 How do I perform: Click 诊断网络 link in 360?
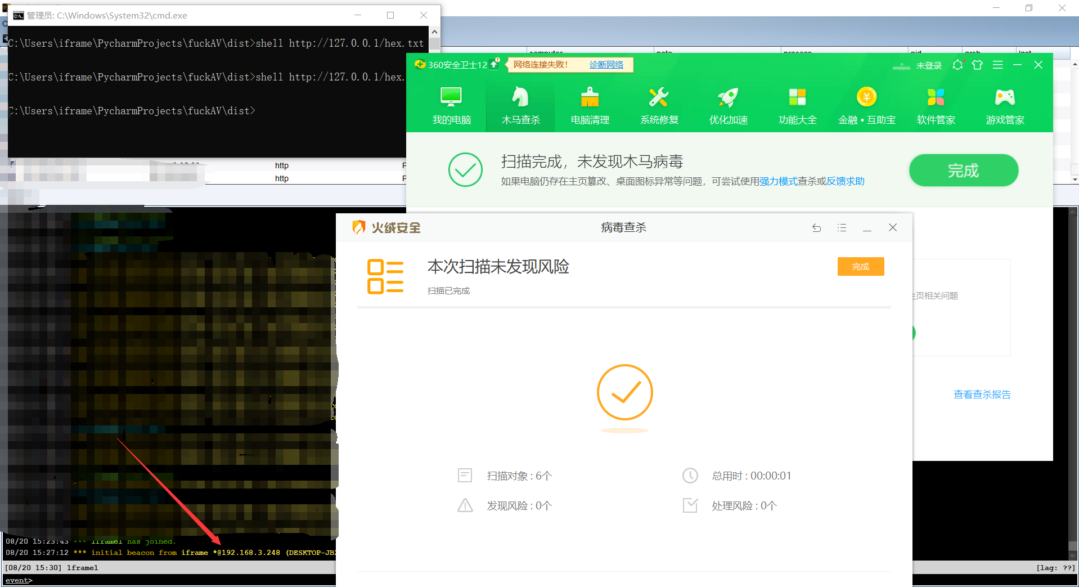pos(606,65)
